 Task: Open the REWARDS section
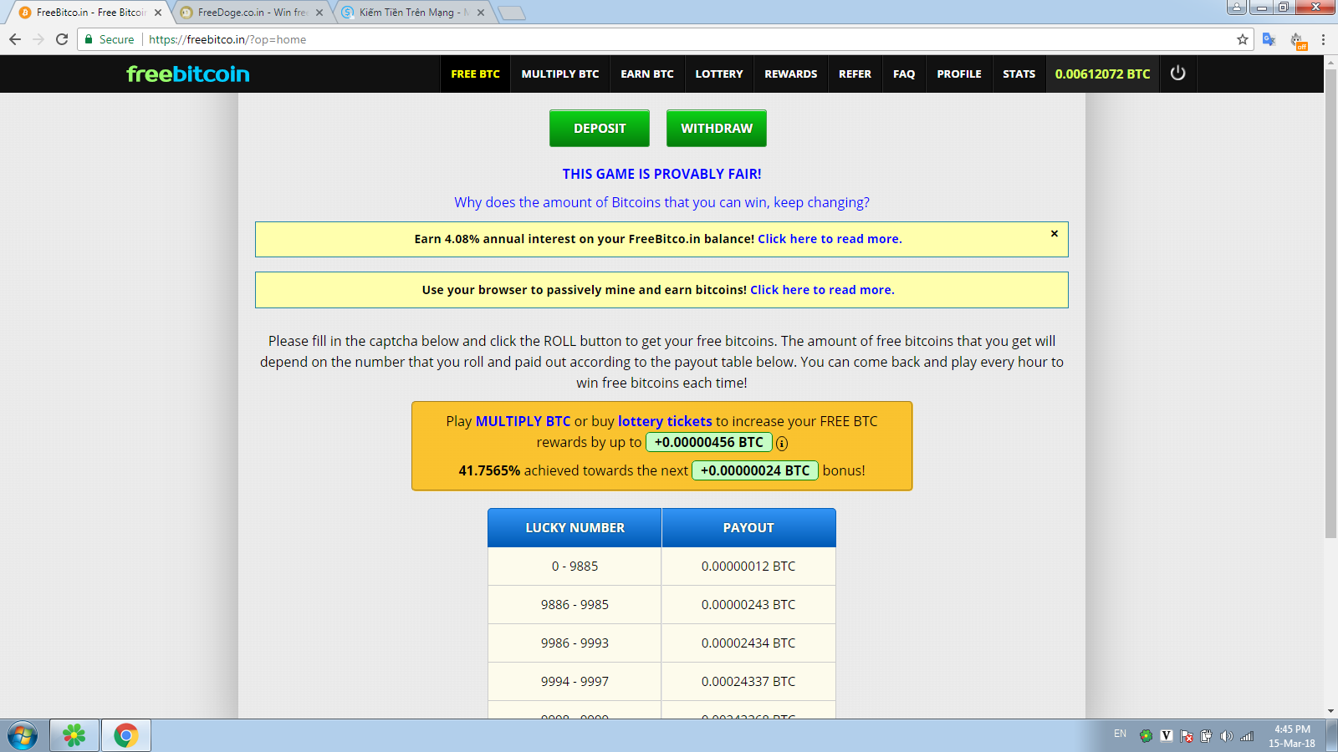point(791,74)
